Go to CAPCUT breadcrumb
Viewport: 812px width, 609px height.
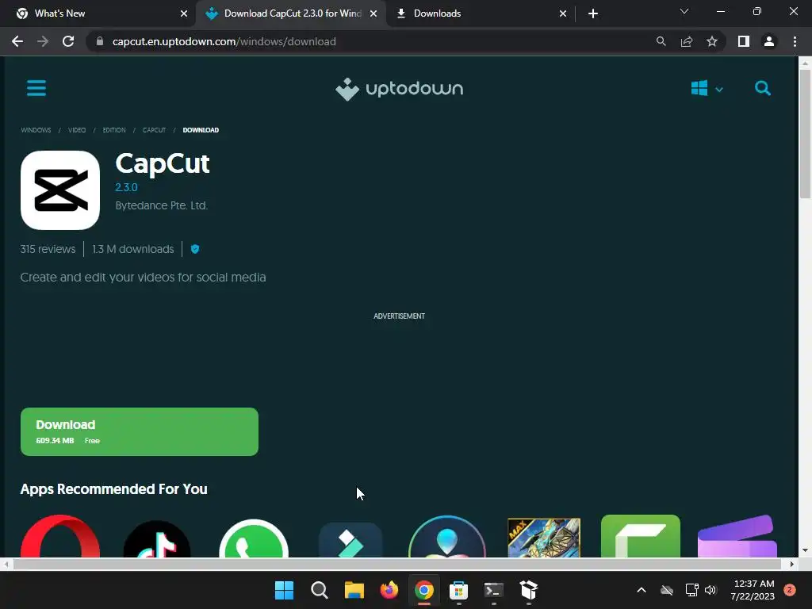pyautogui.click(x=155, y=130)
